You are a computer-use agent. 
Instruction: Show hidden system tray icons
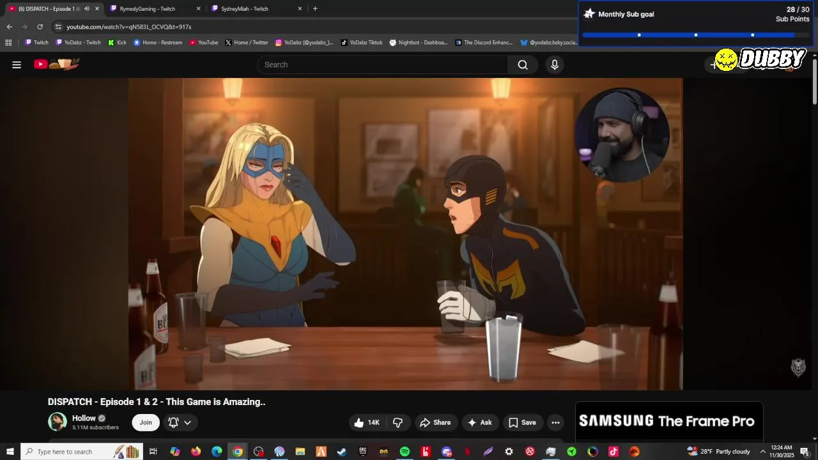pyautogui.click(x=762, y=452)
